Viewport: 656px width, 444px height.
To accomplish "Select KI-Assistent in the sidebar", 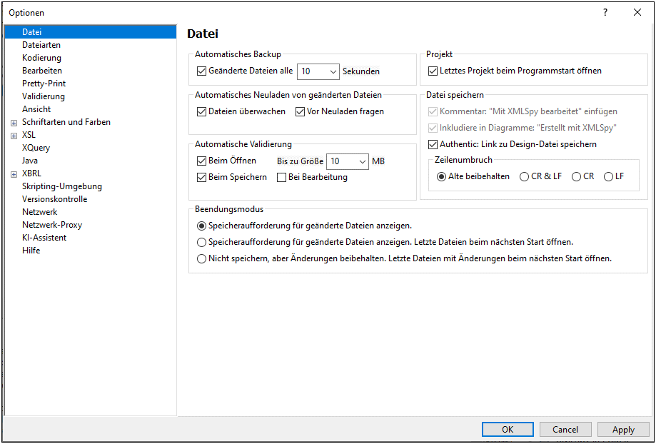I will [44, 238].
